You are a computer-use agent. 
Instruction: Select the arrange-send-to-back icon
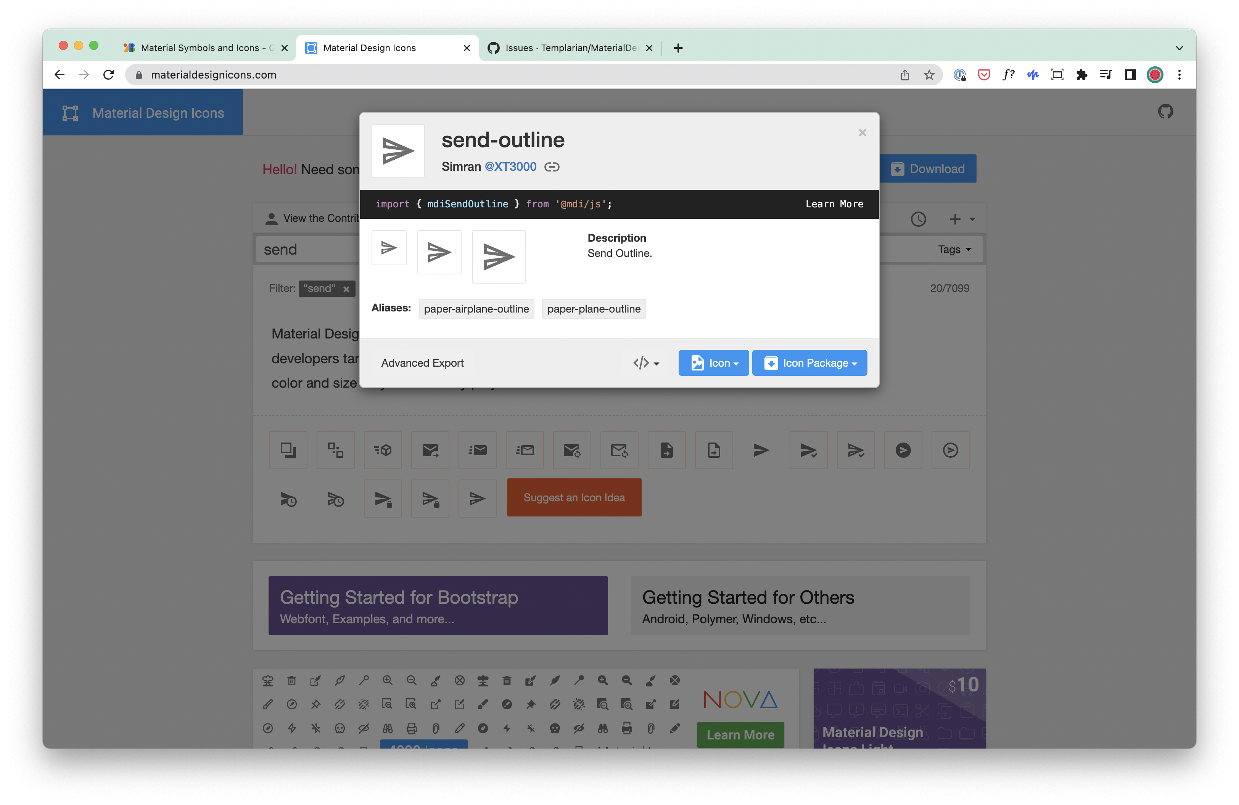point(335,450)
